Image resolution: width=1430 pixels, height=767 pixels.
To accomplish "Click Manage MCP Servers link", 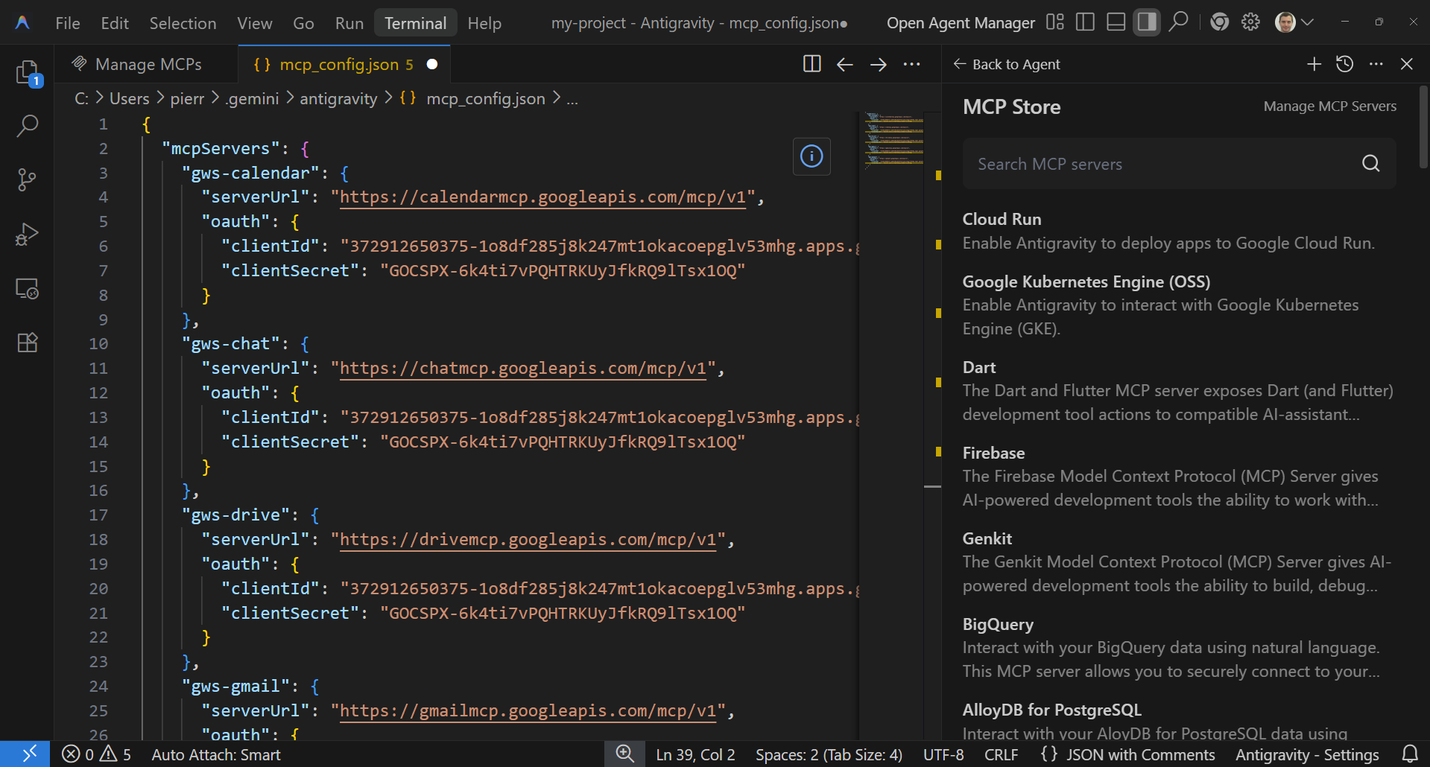I will [x=1330, y=106].
